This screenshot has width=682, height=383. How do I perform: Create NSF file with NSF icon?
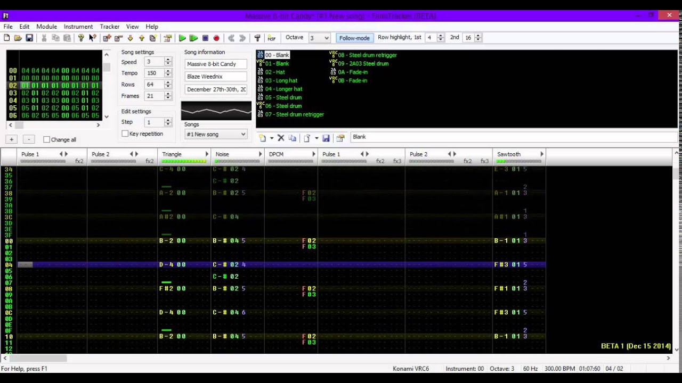(272, 38)
